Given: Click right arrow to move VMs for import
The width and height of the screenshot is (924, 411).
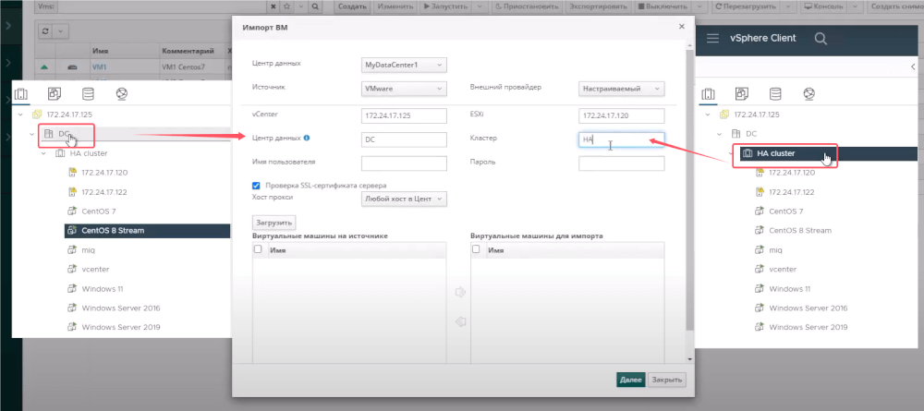Looking at the screenshot, I should click(461, 292).
